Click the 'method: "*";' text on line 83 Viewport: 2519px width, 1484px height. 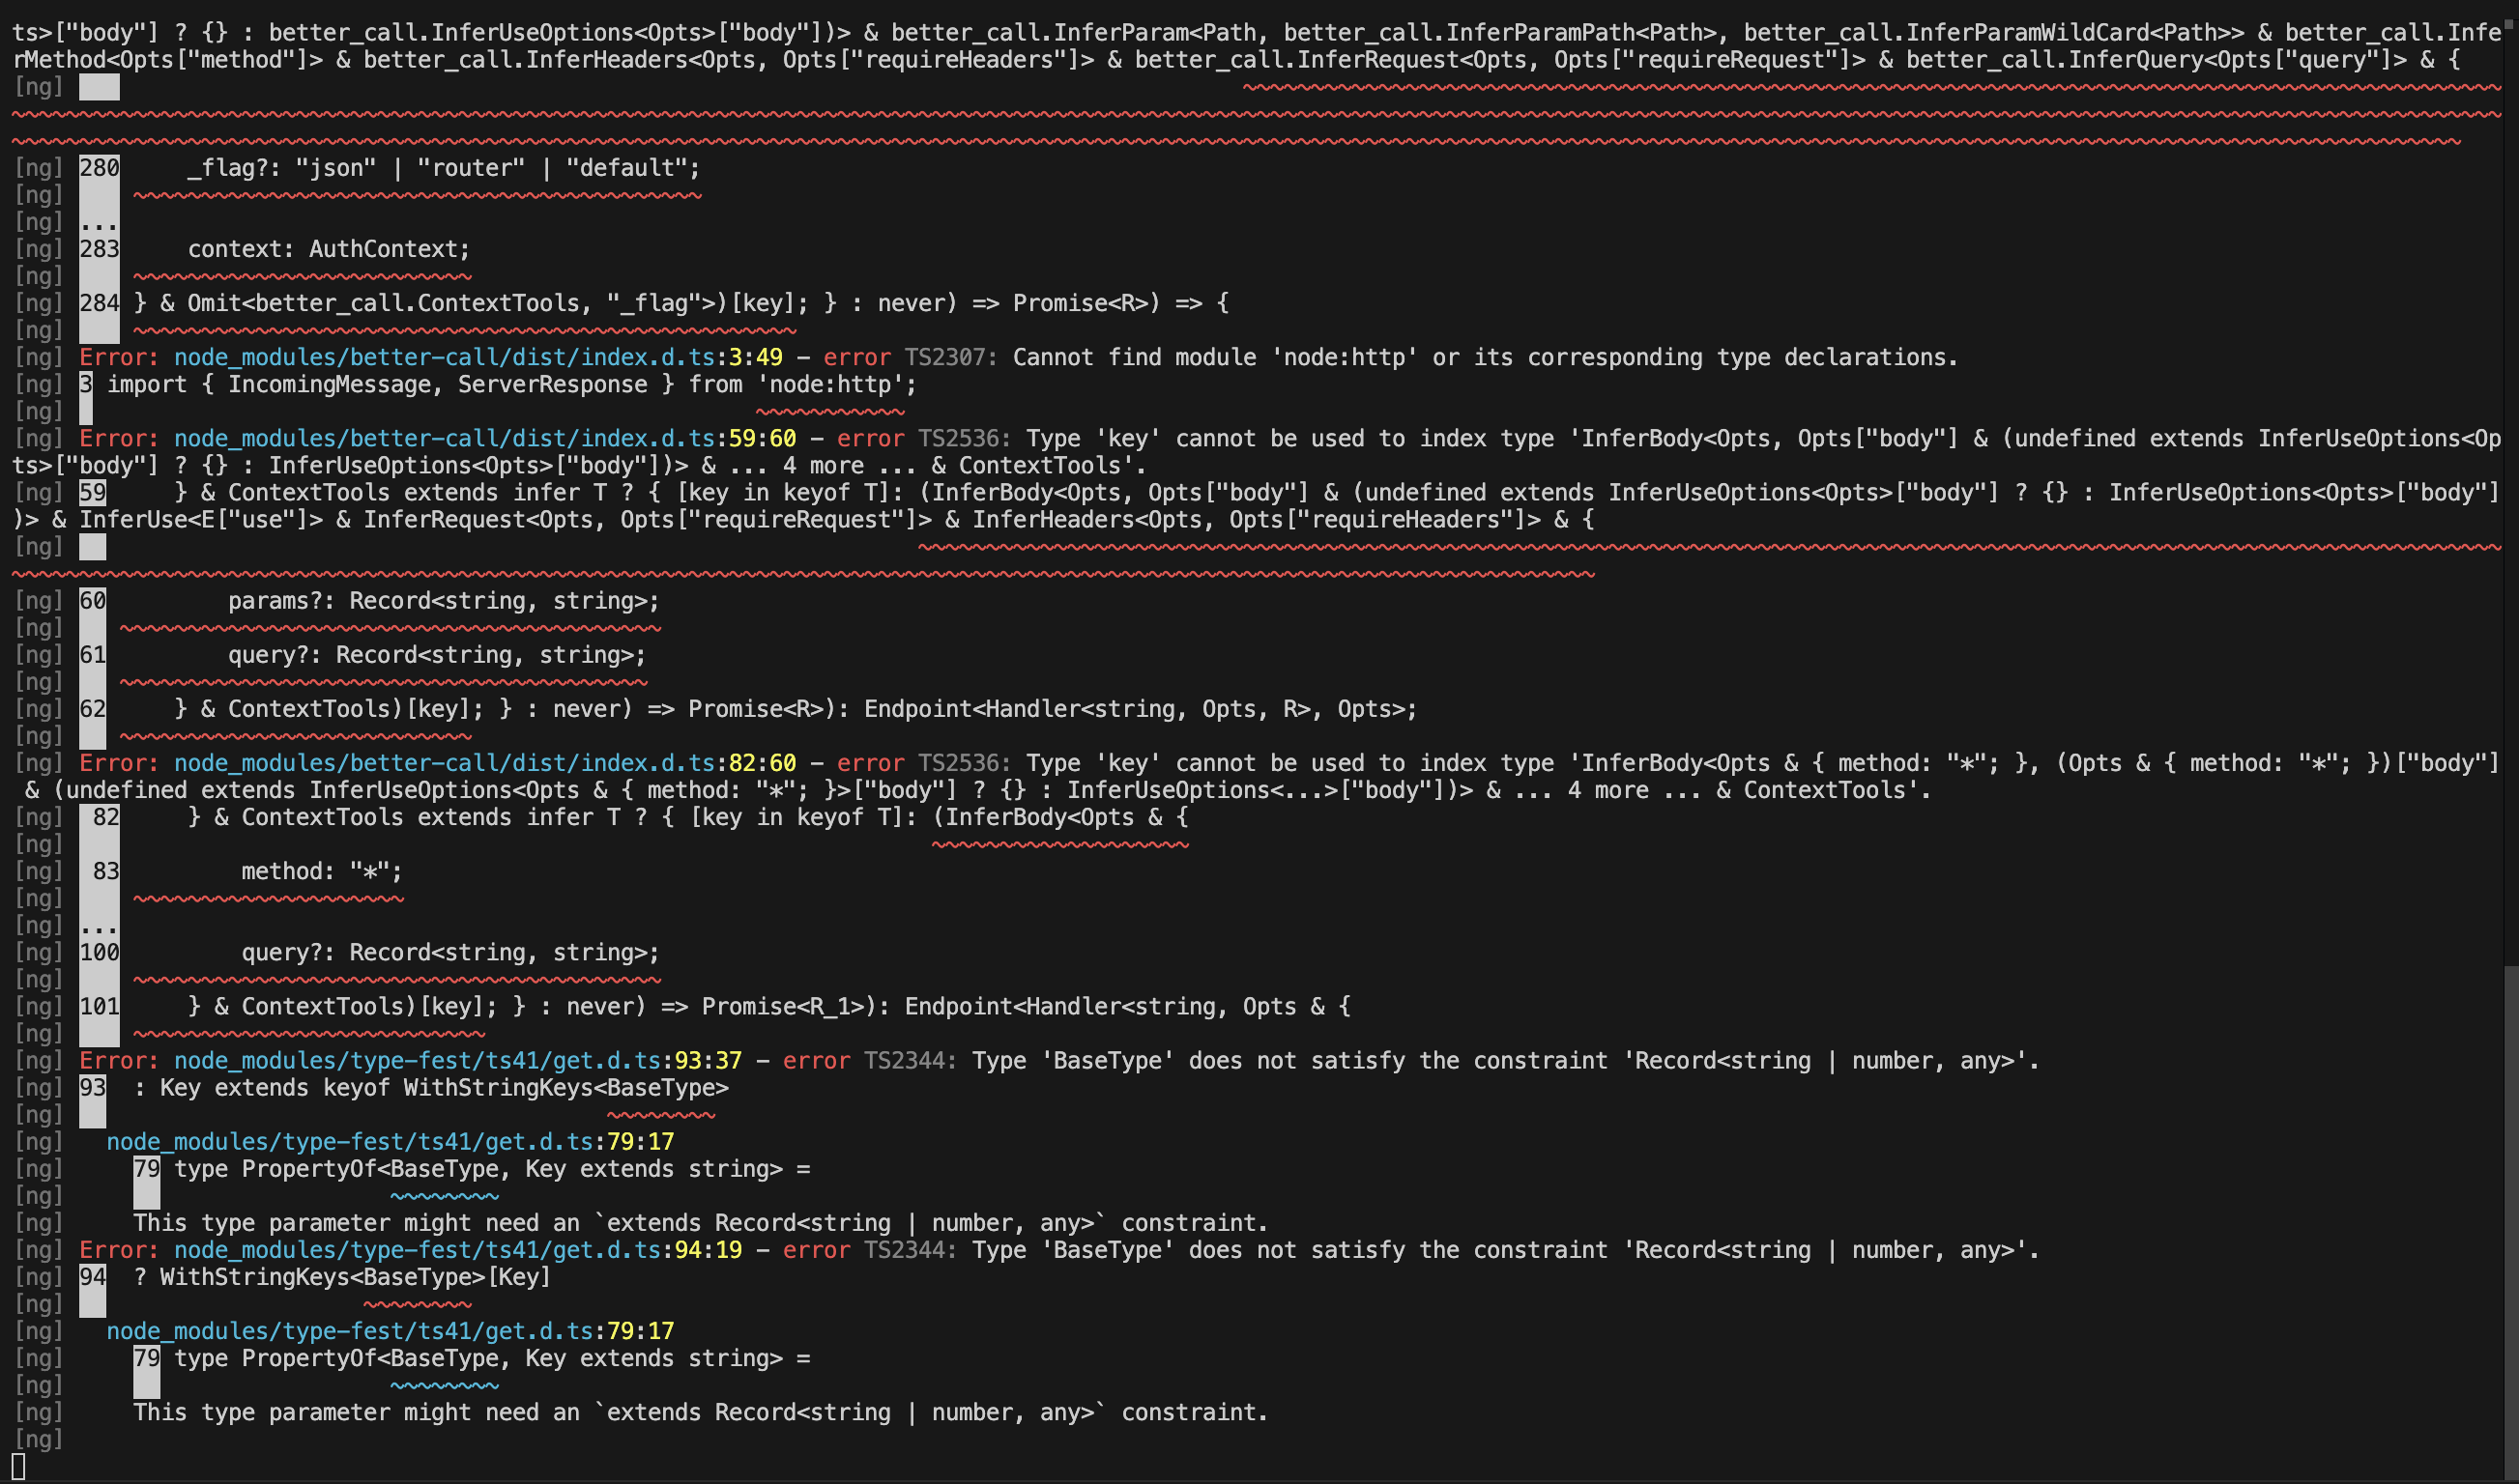click(321, 872)
